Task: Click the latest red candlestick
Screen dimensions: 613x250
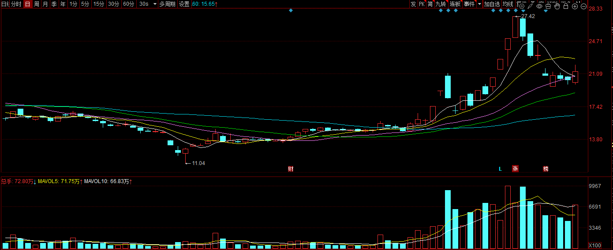Action: [x=576, y=77]
